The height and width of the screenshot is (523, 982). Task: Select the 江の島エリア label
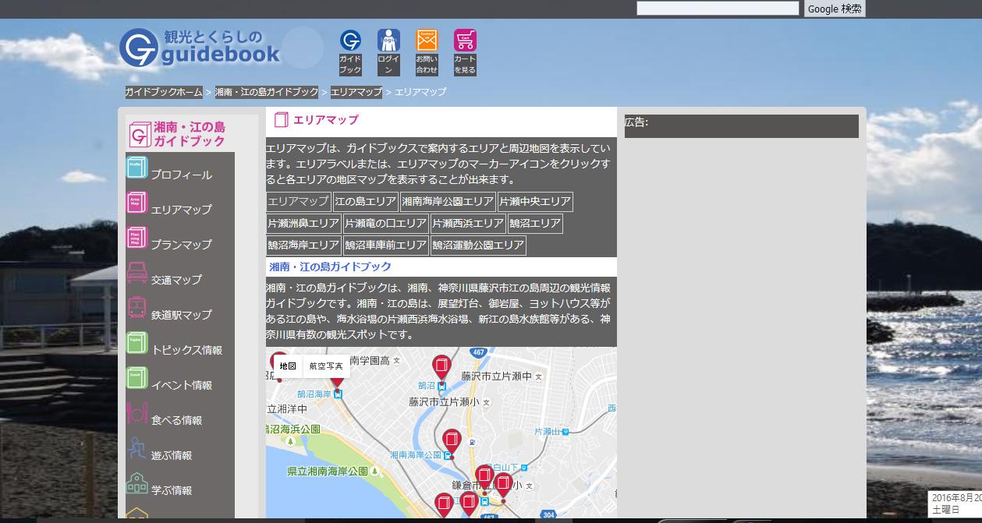365,201
